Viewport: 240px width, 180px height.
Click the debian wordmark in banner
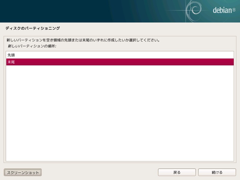click(222, 10)
